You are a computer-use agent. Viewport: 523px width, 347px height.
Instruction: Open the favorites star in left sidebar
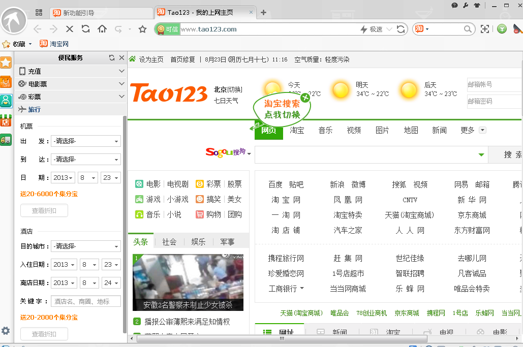click(6, 62)
